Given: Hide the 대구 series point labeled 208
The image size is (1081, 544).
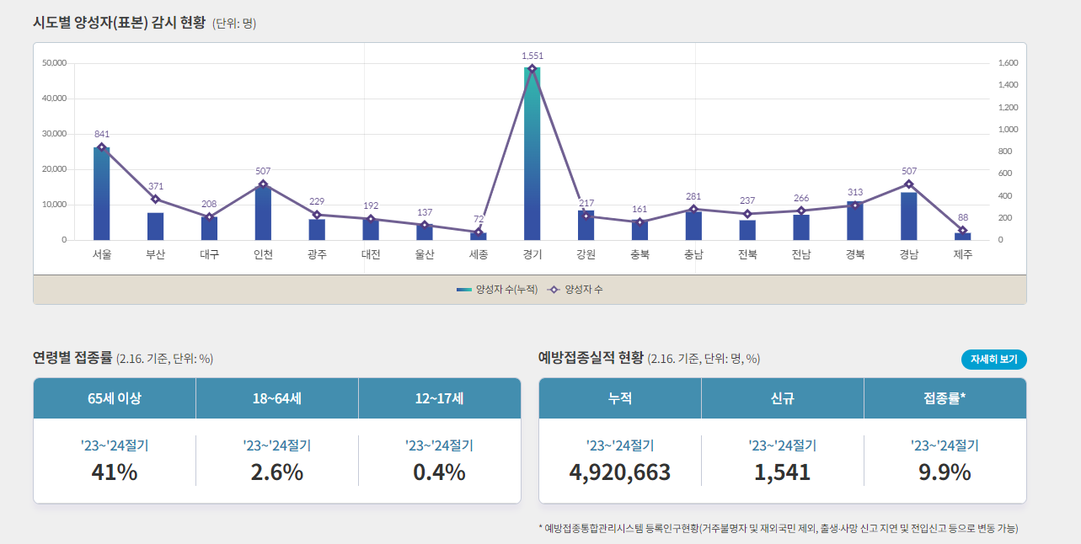Looking at the screenshot, I should point(208,217).
